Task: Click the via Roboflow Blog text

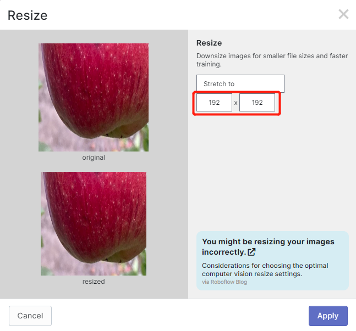Action: coord(224,282)
